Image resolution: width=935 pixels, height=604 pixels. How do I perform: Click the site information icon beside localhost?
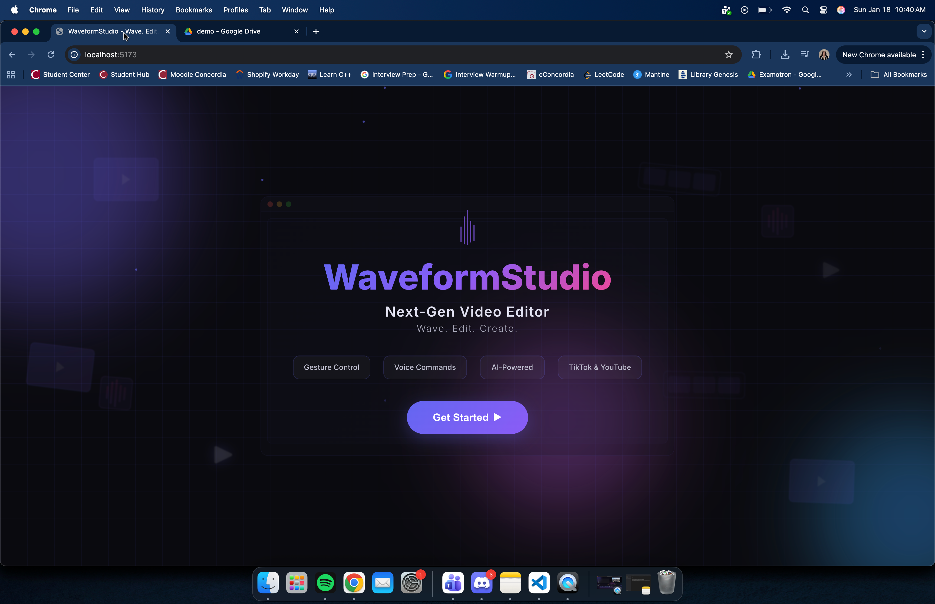click(x=74, y=55)
